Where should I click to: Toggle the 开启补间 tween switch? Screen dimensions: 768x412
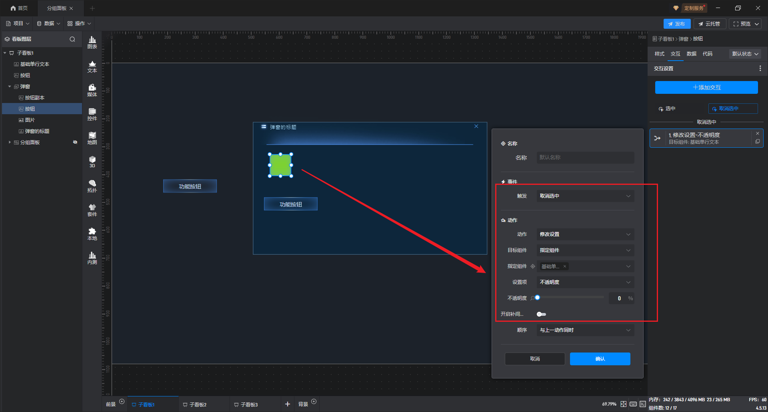(541, 314)
